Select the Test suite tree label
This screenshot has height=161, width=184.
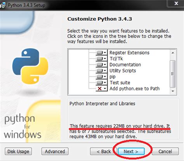(120, 82)
